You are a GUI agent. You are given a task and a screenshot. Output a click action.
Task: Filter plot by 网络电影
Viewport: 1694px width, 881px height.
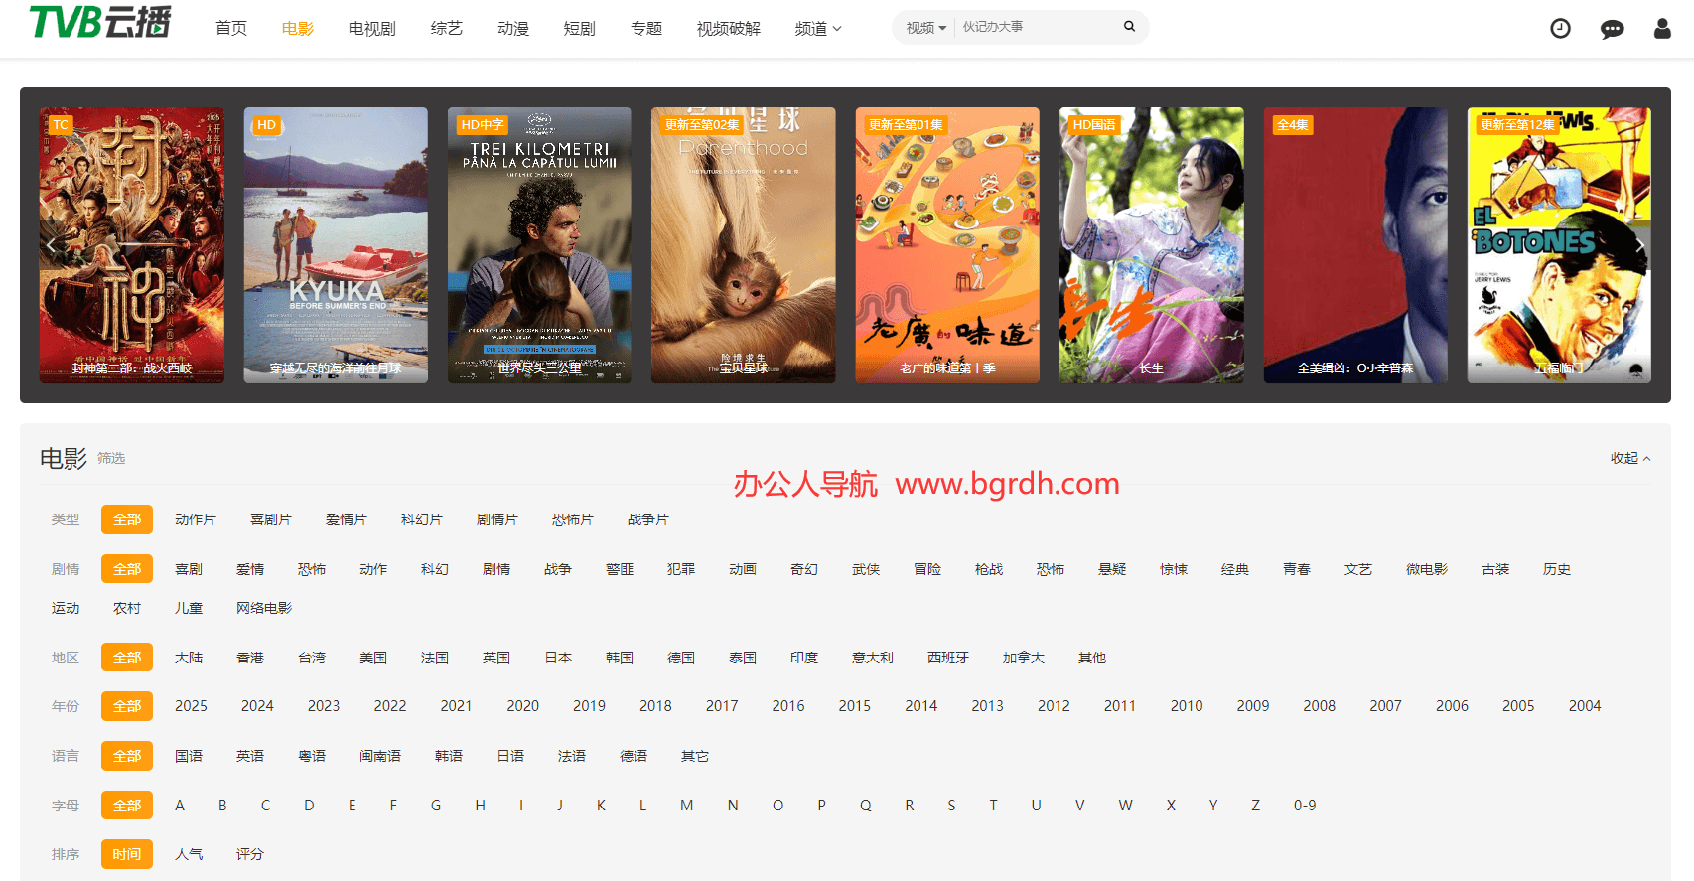tap(264, 608)
